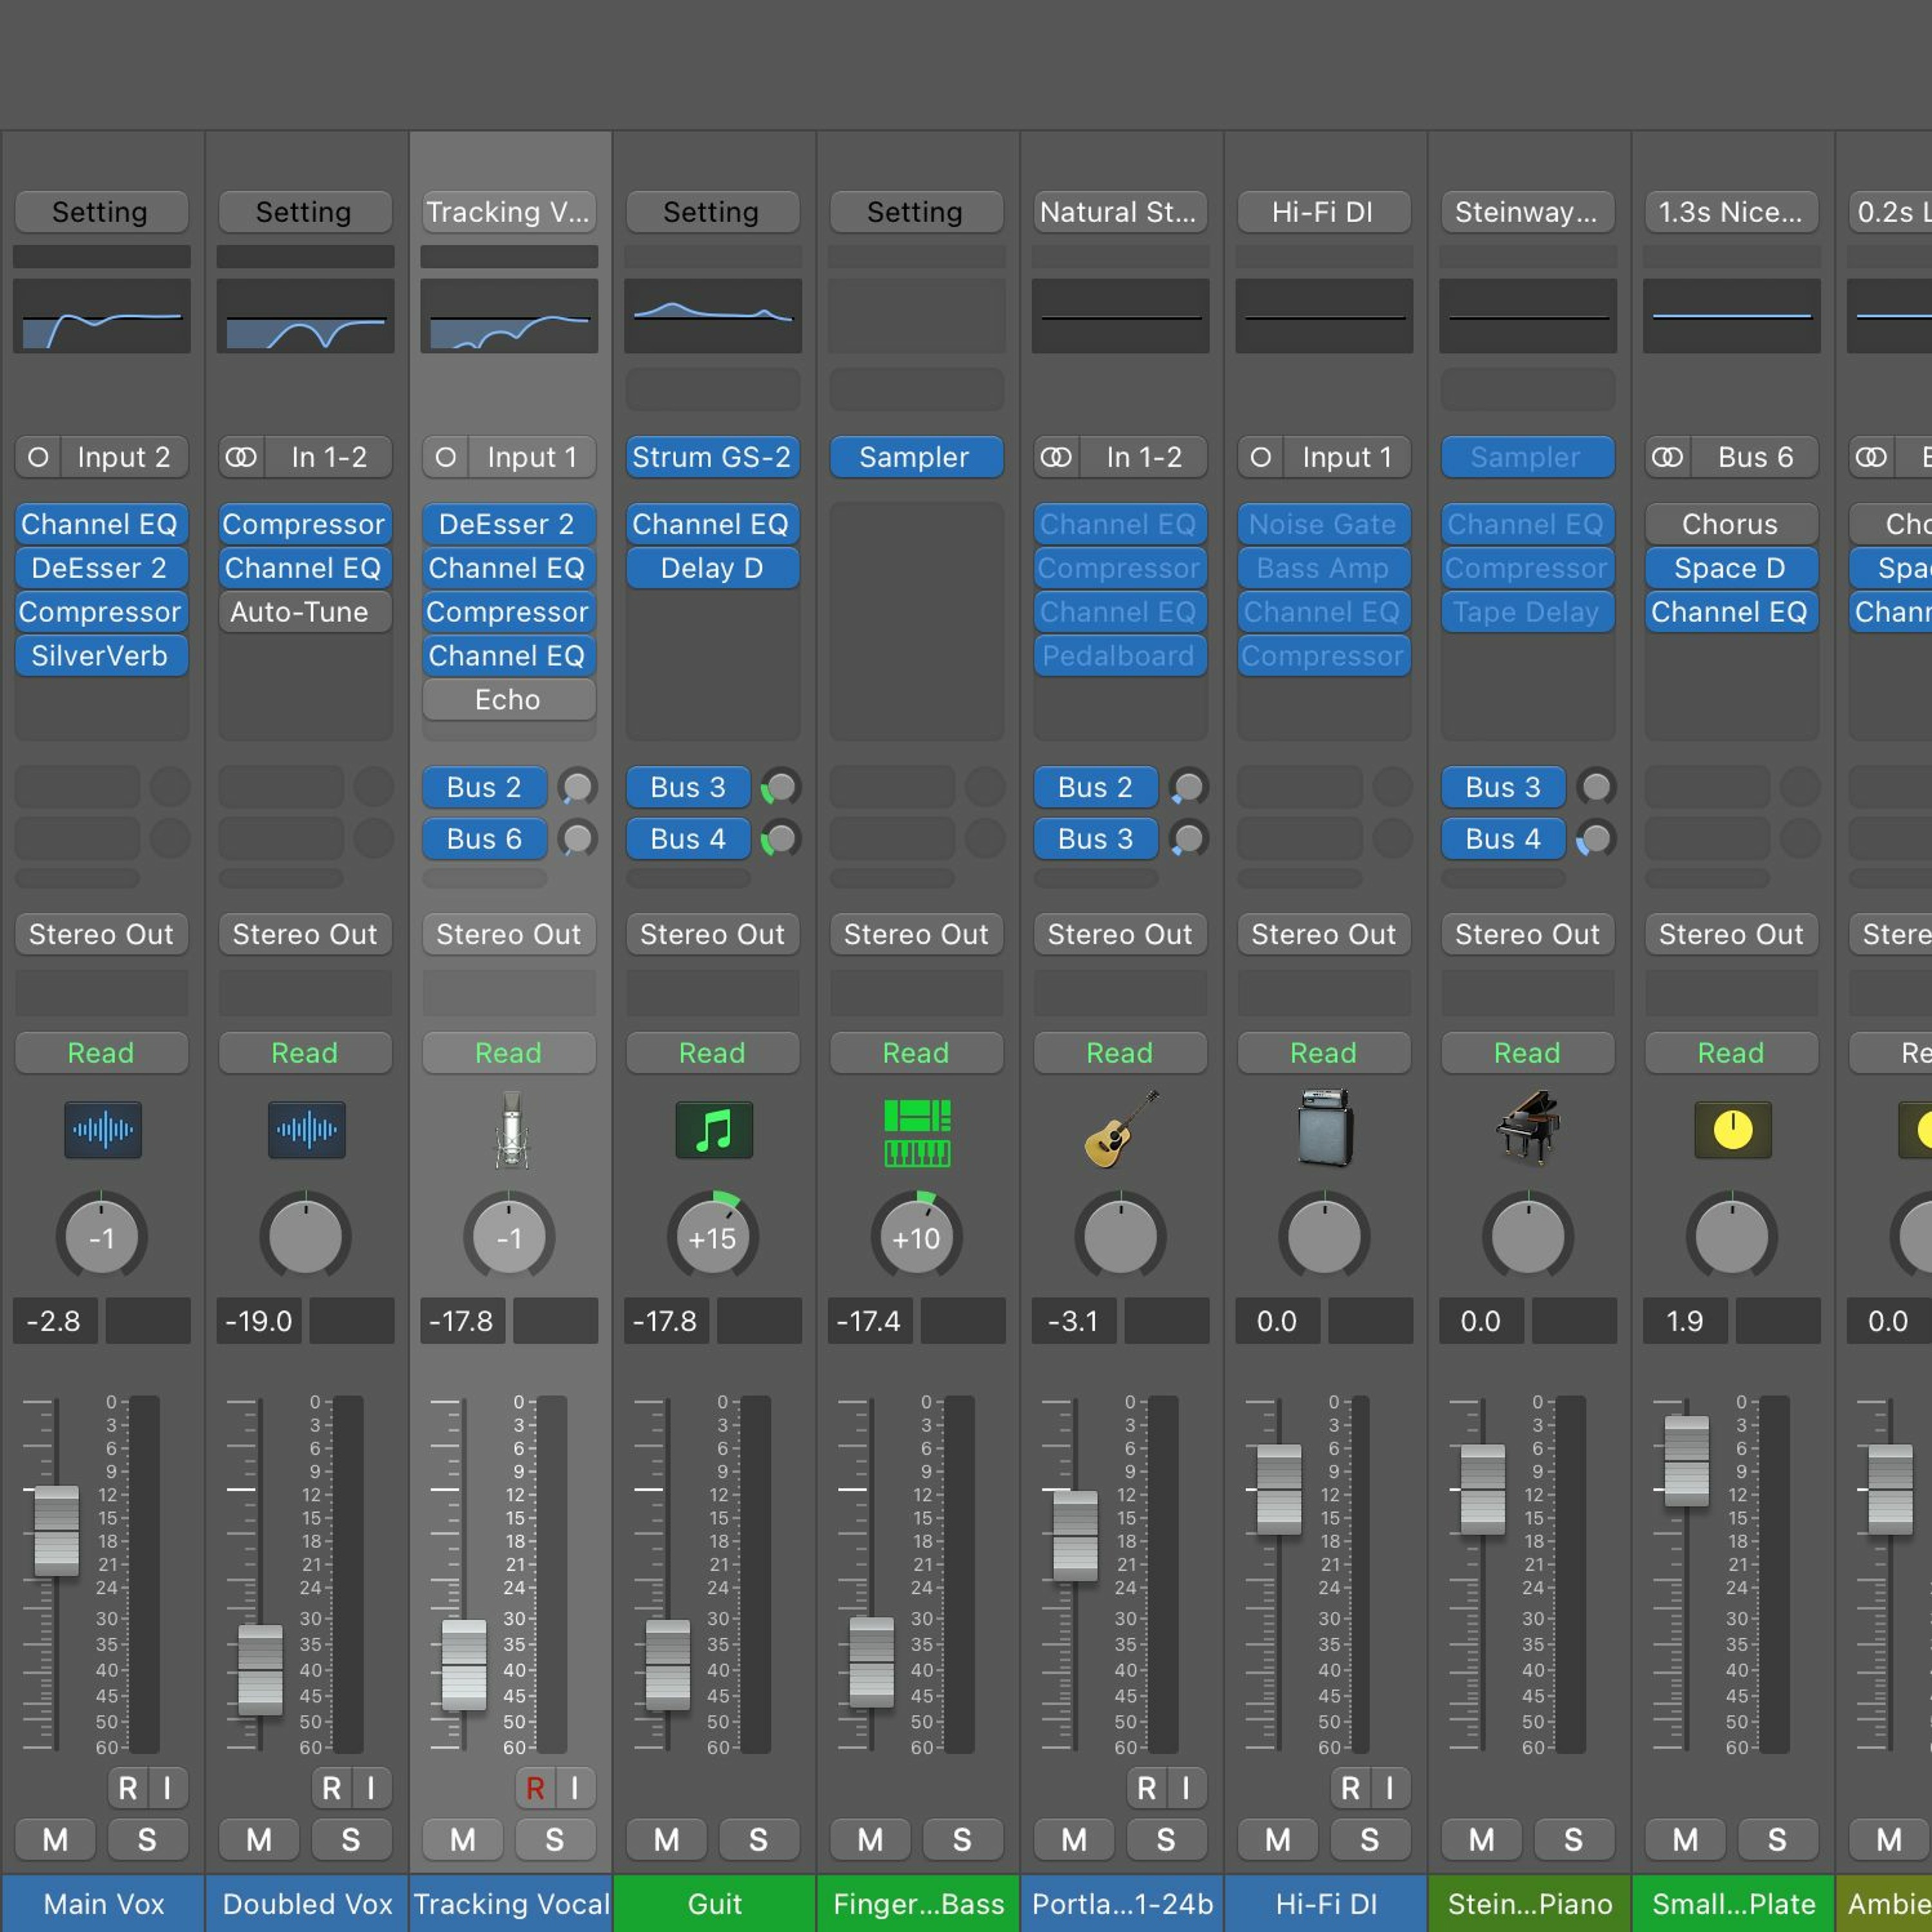Open the Tracking V... channel setting menu
This screenshot has width=1932, height=1932.
[x=508, y=212]
